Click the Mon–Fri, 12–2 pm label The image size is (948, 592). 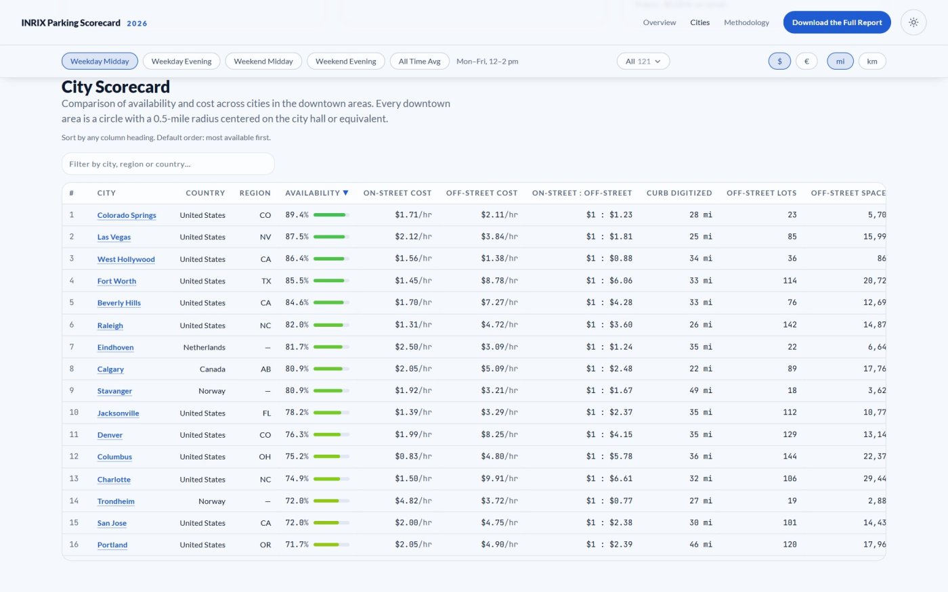click(488, 62)
